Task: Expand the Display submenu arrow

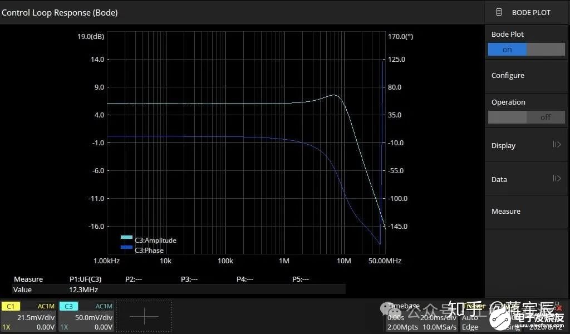Action: pyautogui.click(x=557, y=145)
